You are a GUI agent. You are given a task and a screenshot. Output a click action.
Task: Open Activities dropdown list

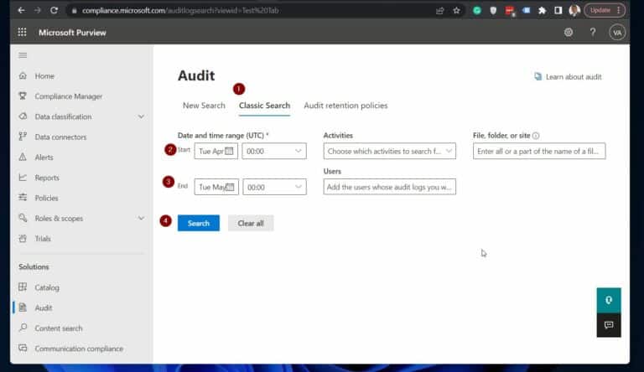[x=389, y=151]
